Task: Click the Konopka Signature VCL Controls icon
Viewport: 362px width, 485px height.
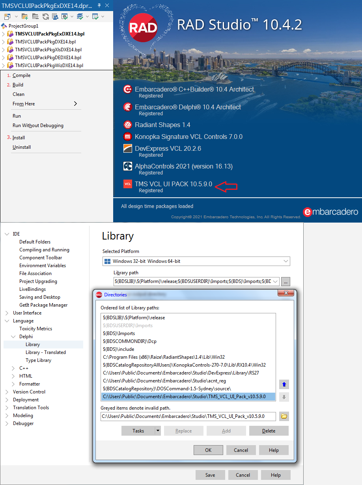Action: [x=128, y=137]
